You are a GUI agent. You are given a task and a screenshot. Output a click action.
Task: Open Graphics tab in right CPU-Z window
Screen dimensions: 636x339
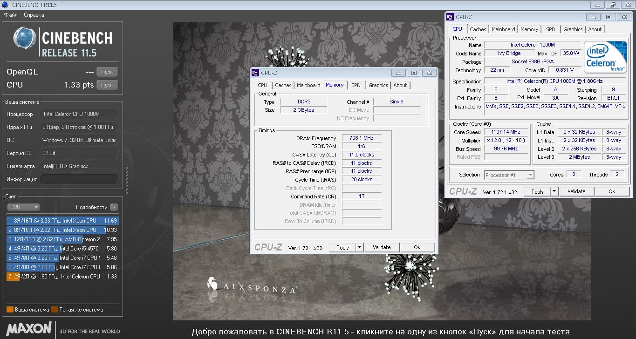coord(573,29)
